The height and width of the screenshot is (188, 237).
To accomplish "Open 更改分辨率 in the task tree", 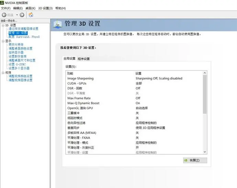I will coord(16,45).
